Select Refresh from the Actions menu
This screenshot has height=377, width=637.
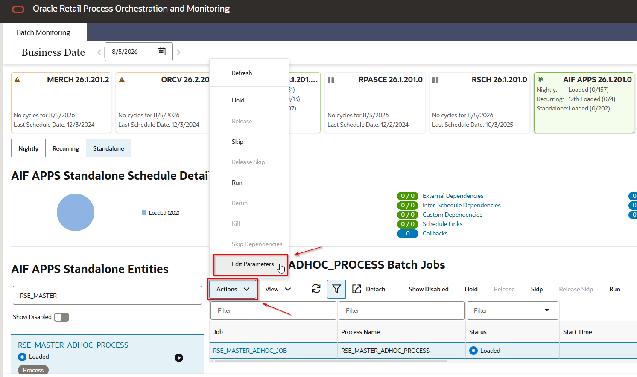242,73
